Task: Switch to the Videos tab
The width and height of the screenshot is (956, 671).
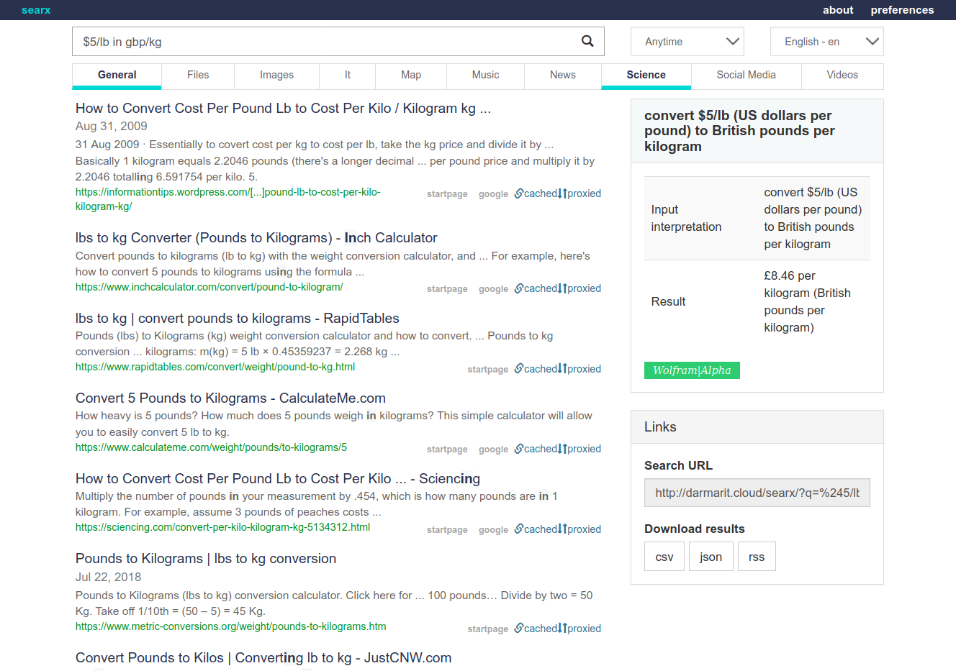Action: [842, 76]
